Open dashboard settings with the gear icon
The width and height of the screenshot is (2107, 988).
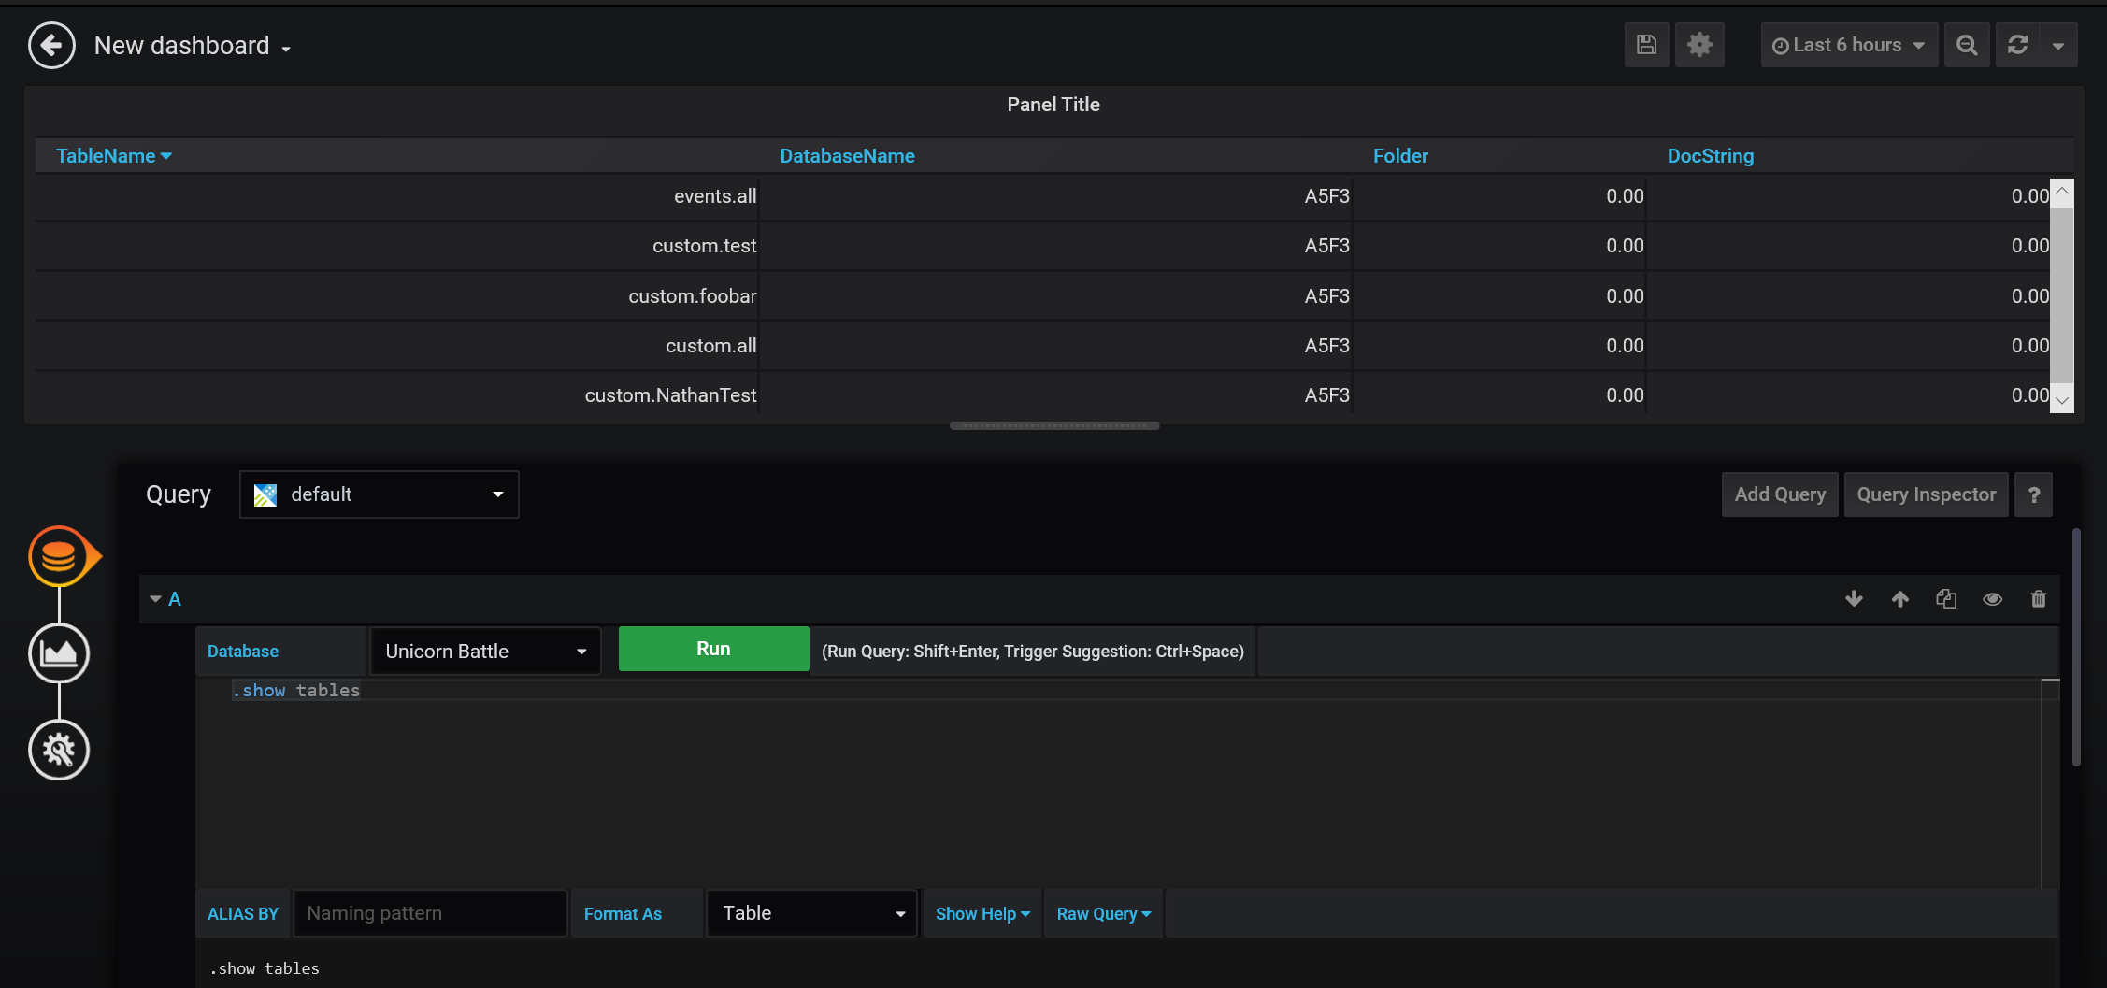[1699, 44]
